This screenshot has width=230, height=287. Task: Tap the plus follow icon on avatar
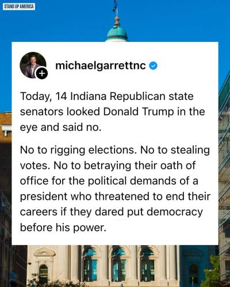[42, 73]
